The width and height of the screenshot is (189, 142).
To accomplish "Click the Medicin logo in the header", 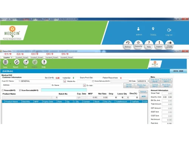I will coord(12,33).
